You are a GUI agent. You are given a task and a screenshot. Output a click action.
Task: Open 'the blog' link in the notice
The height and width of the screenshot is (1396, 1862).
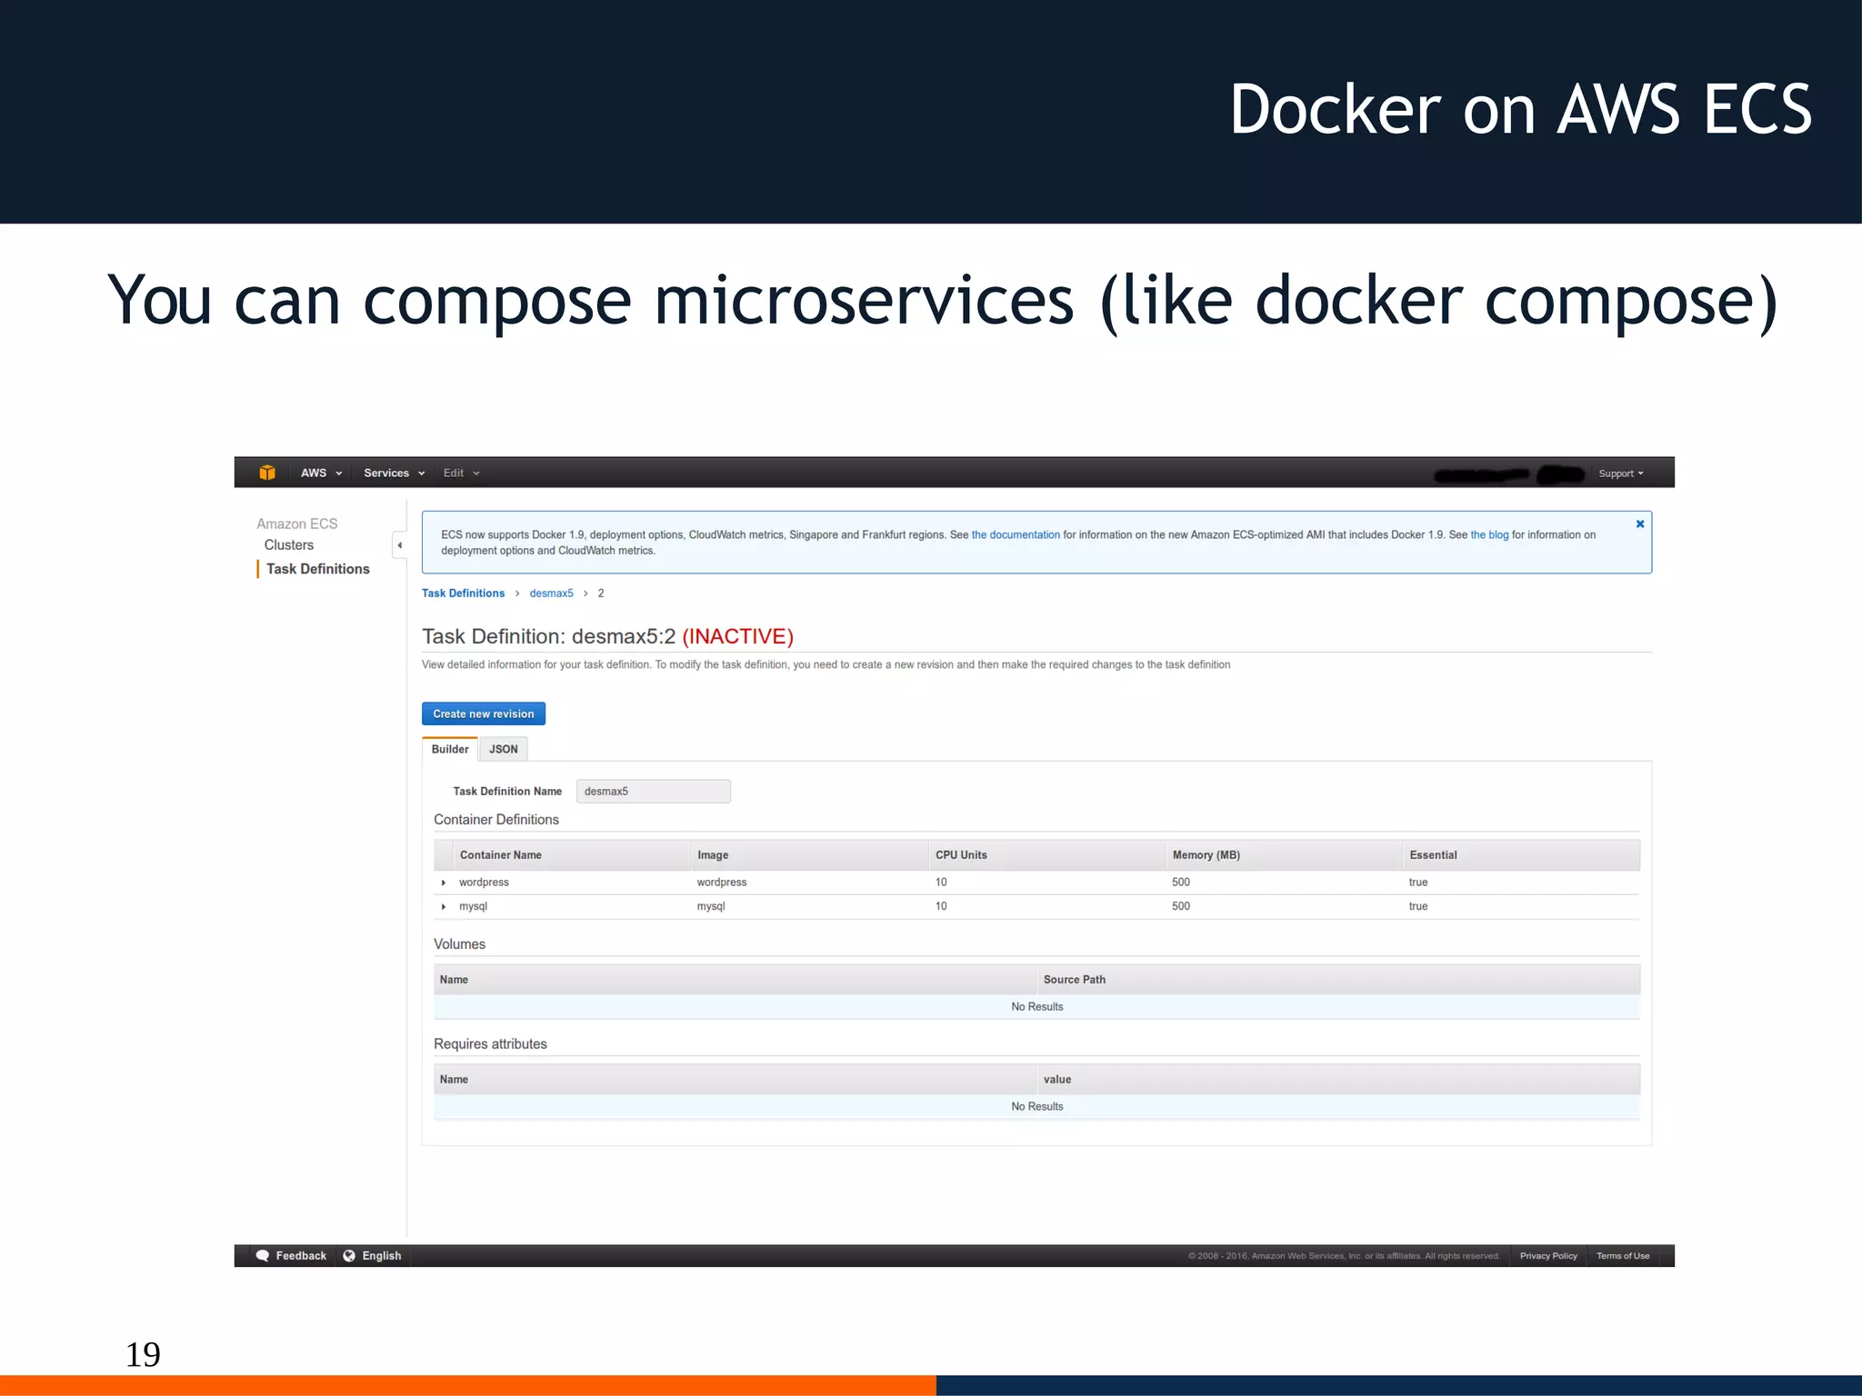1489,534
